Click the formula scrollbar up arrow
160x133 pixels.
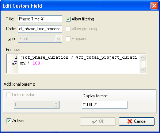pos(142,57)
